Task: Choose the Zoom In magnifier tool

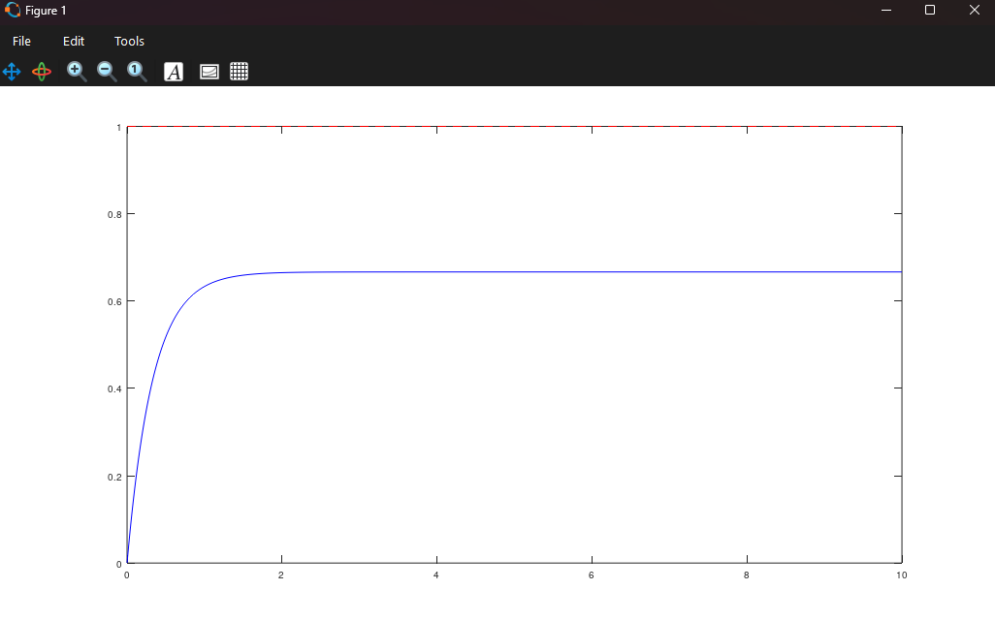Action: point(77,72)
